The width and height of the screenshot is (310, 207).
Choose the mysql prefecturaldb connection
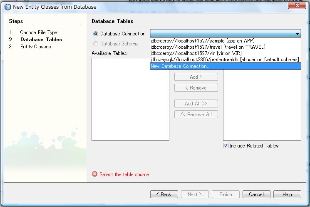click(224, 60)
